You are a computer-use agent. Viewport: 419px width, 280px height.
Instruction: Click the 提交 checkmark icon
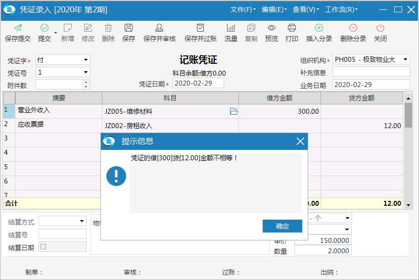tap(45, 28)
